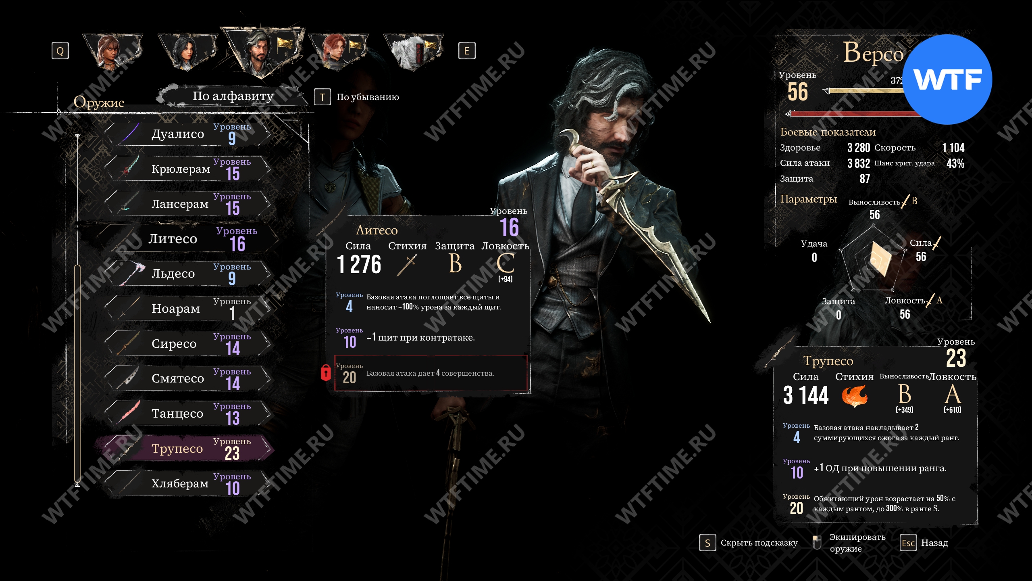This screenshot has width=1032, height=581.
Task: Click the scroll-down arrow of weapon list
Action: coord(77,484)
